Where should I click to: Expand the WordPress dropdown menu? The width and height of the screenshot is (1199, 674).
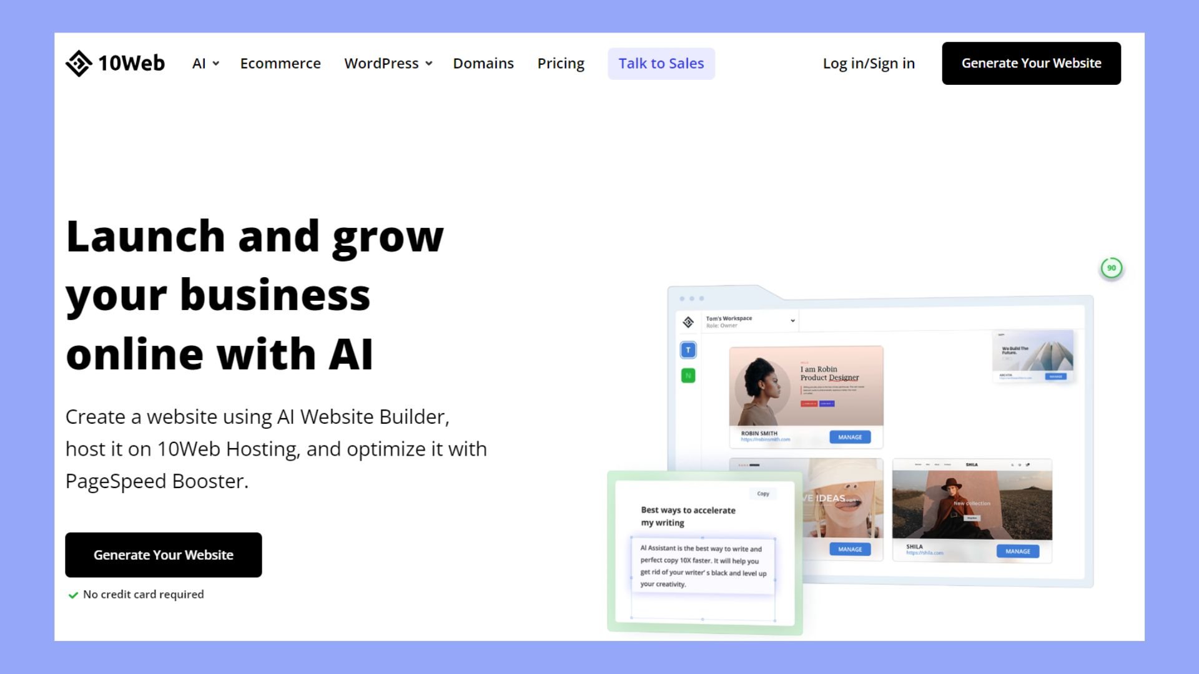(x=388, y=64)
